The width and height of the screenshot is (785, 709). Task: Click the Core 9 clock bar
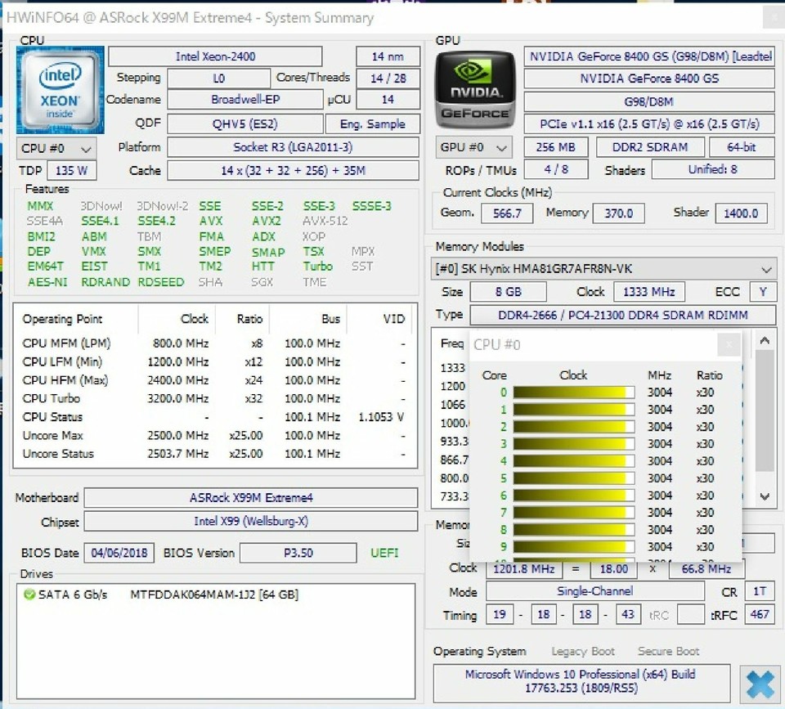(574, 547)
